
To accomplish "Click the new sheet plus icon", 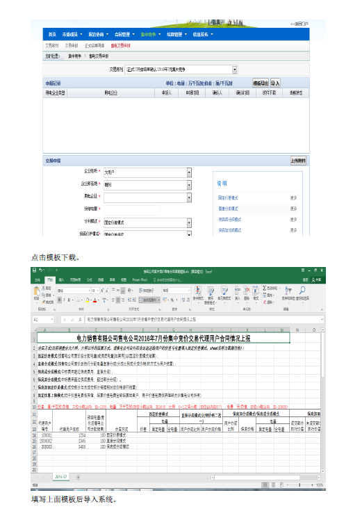I will [79, 477].
